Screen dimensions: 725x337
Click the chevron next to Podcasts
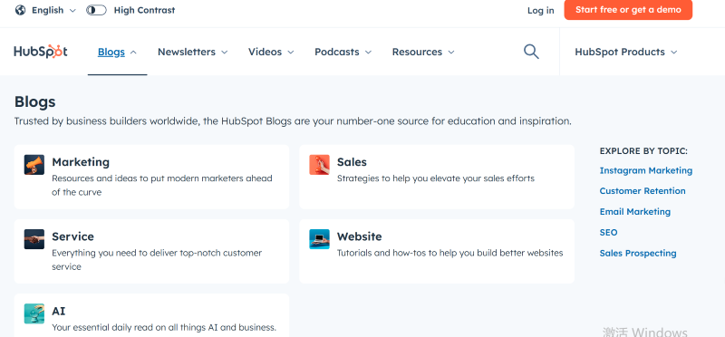tap(368, 53)
